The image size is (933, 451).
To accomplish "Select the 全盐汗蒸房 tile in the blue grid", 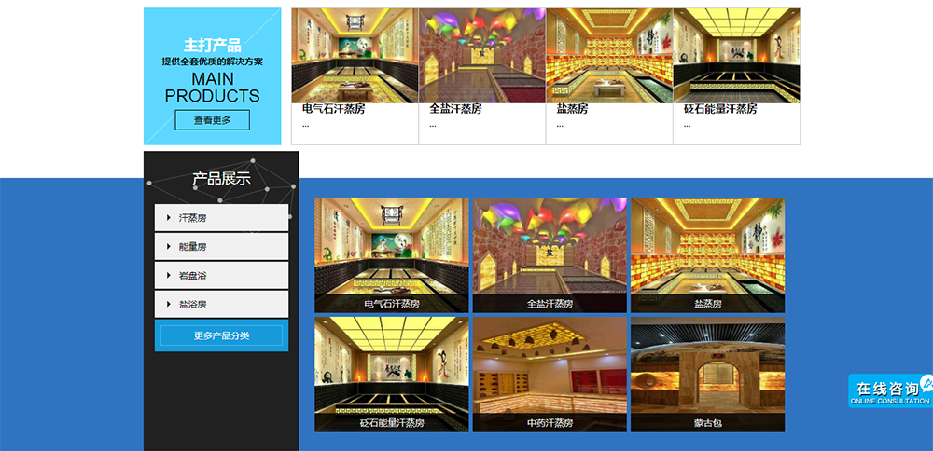I will pos(550,254).
